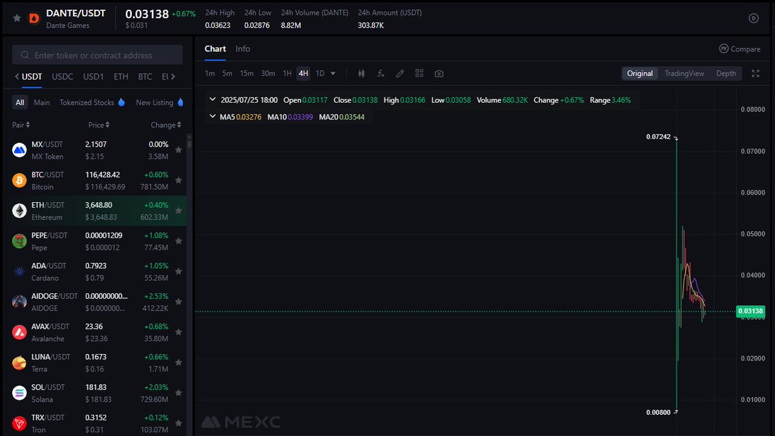Collapse the OHLC candle info row

point(212,100)
